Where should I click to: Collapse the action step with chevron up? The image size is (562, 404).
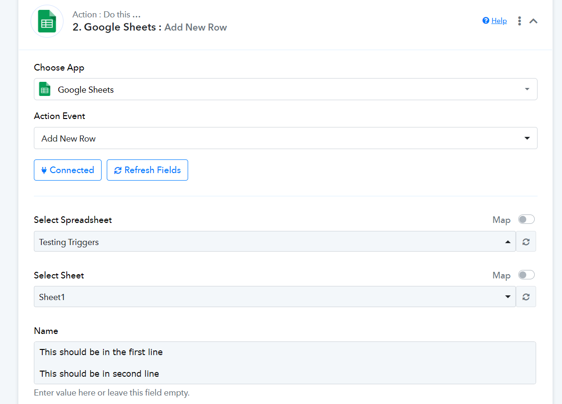(x=533, y=21)
